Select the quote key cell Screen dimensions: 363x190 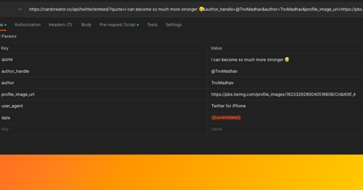7,60
